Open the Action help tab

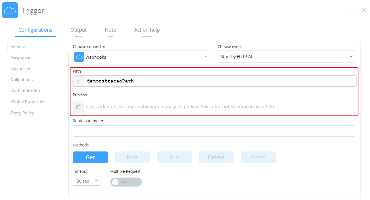[147, 30]
